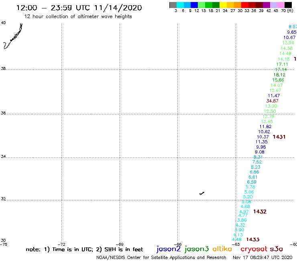The width and height of the screenshot is (297, 261).
Task: Pick the black swatch at the scale's end
Action: click(288, 5)
